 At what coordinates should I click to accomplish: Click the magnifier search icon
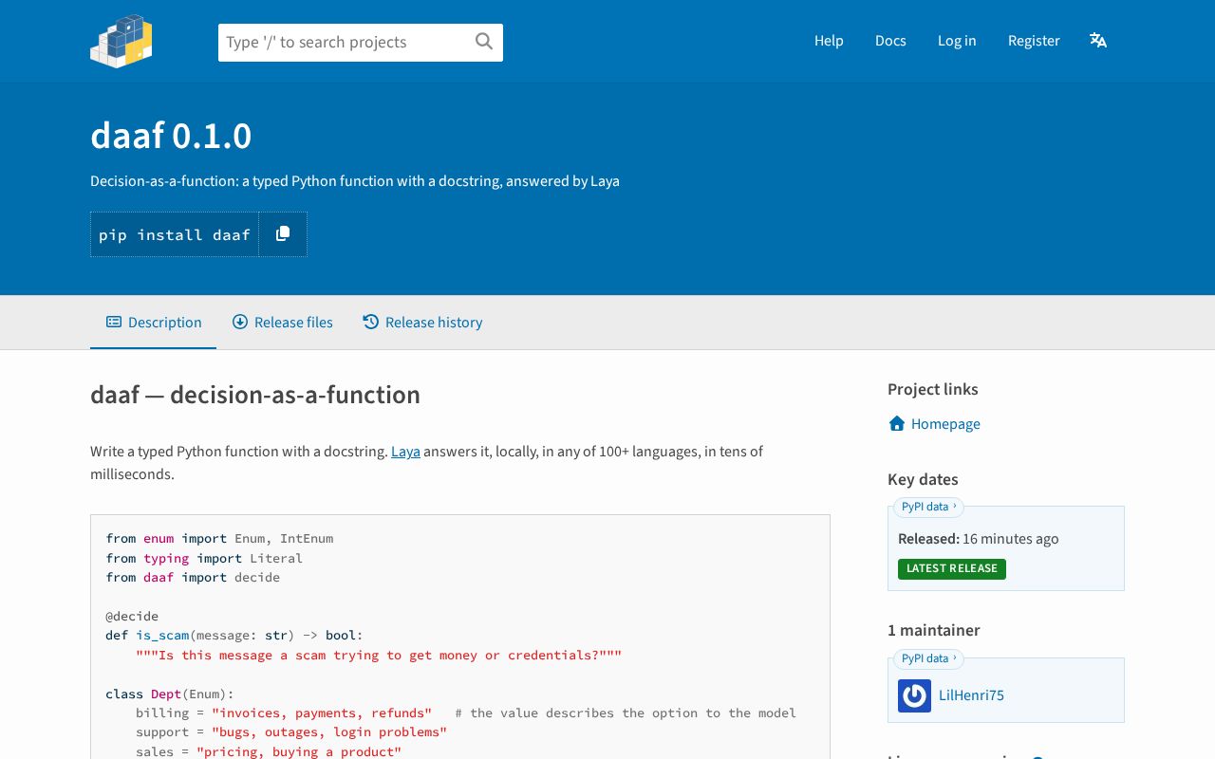coord(484,41)
